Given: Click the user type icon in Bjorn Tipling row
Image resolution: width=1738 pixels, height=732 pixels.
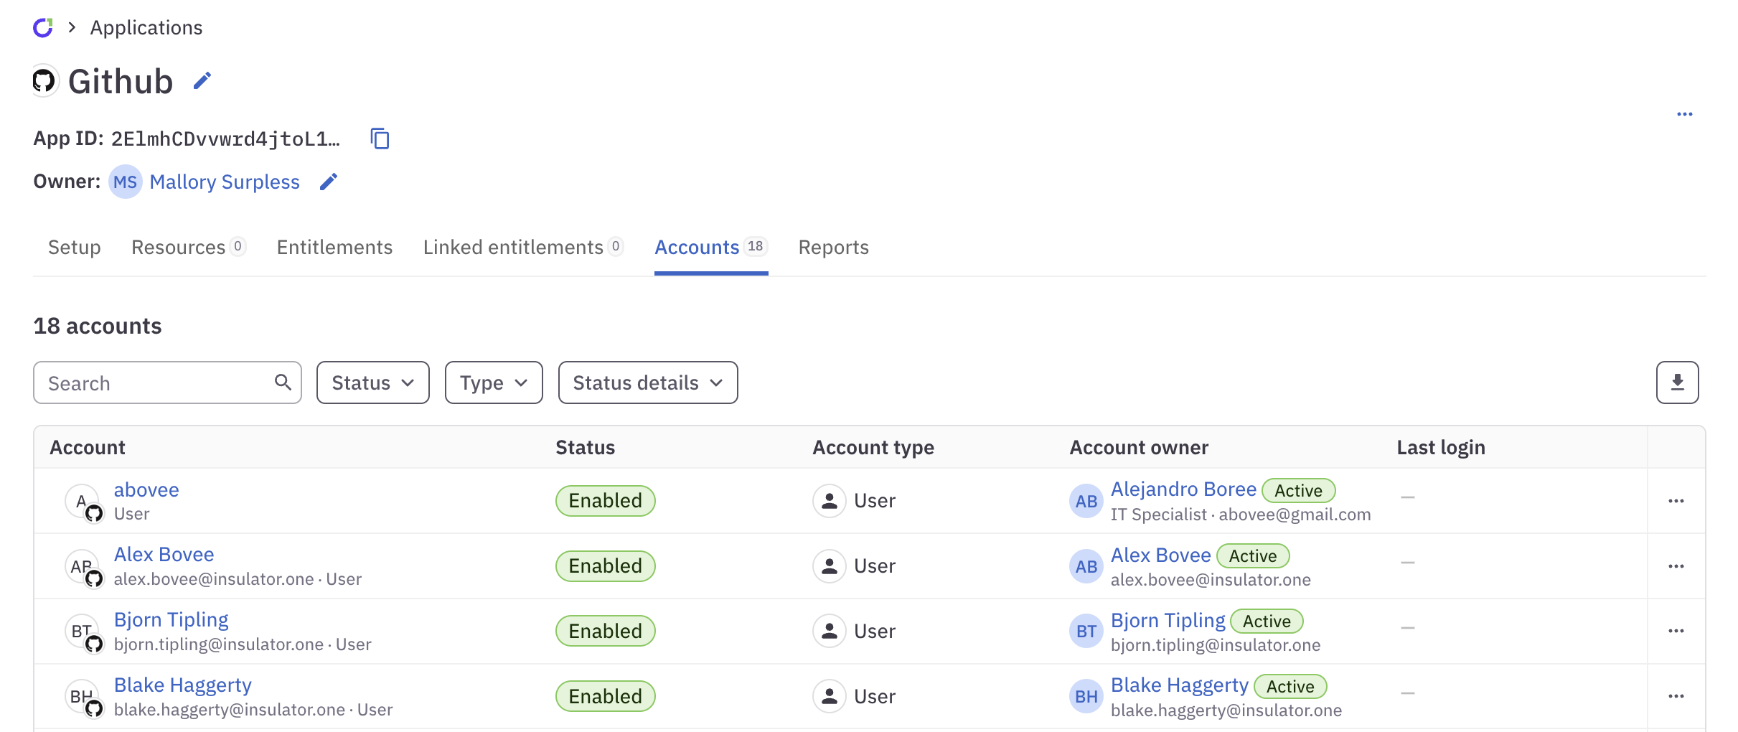Looking at the screenshot, I should pyautogui.click(x=829, y=631).
